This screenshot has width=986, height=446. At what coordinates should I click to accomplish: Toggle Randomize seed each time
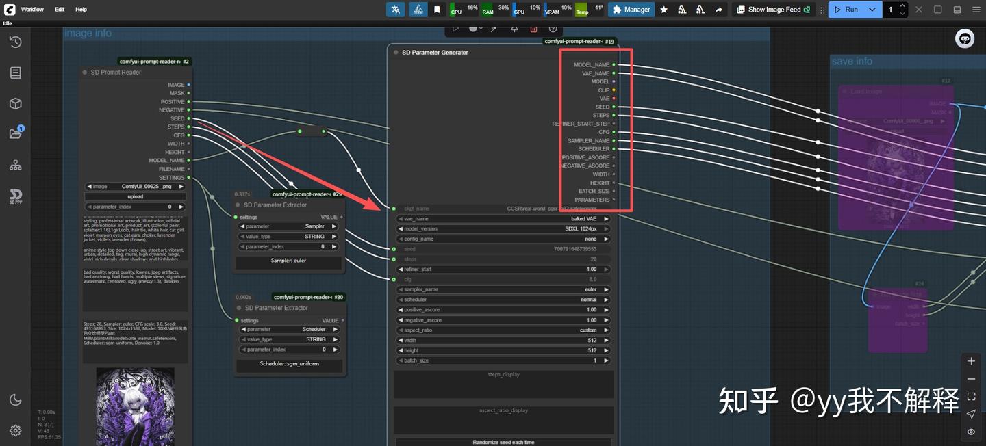503,442
